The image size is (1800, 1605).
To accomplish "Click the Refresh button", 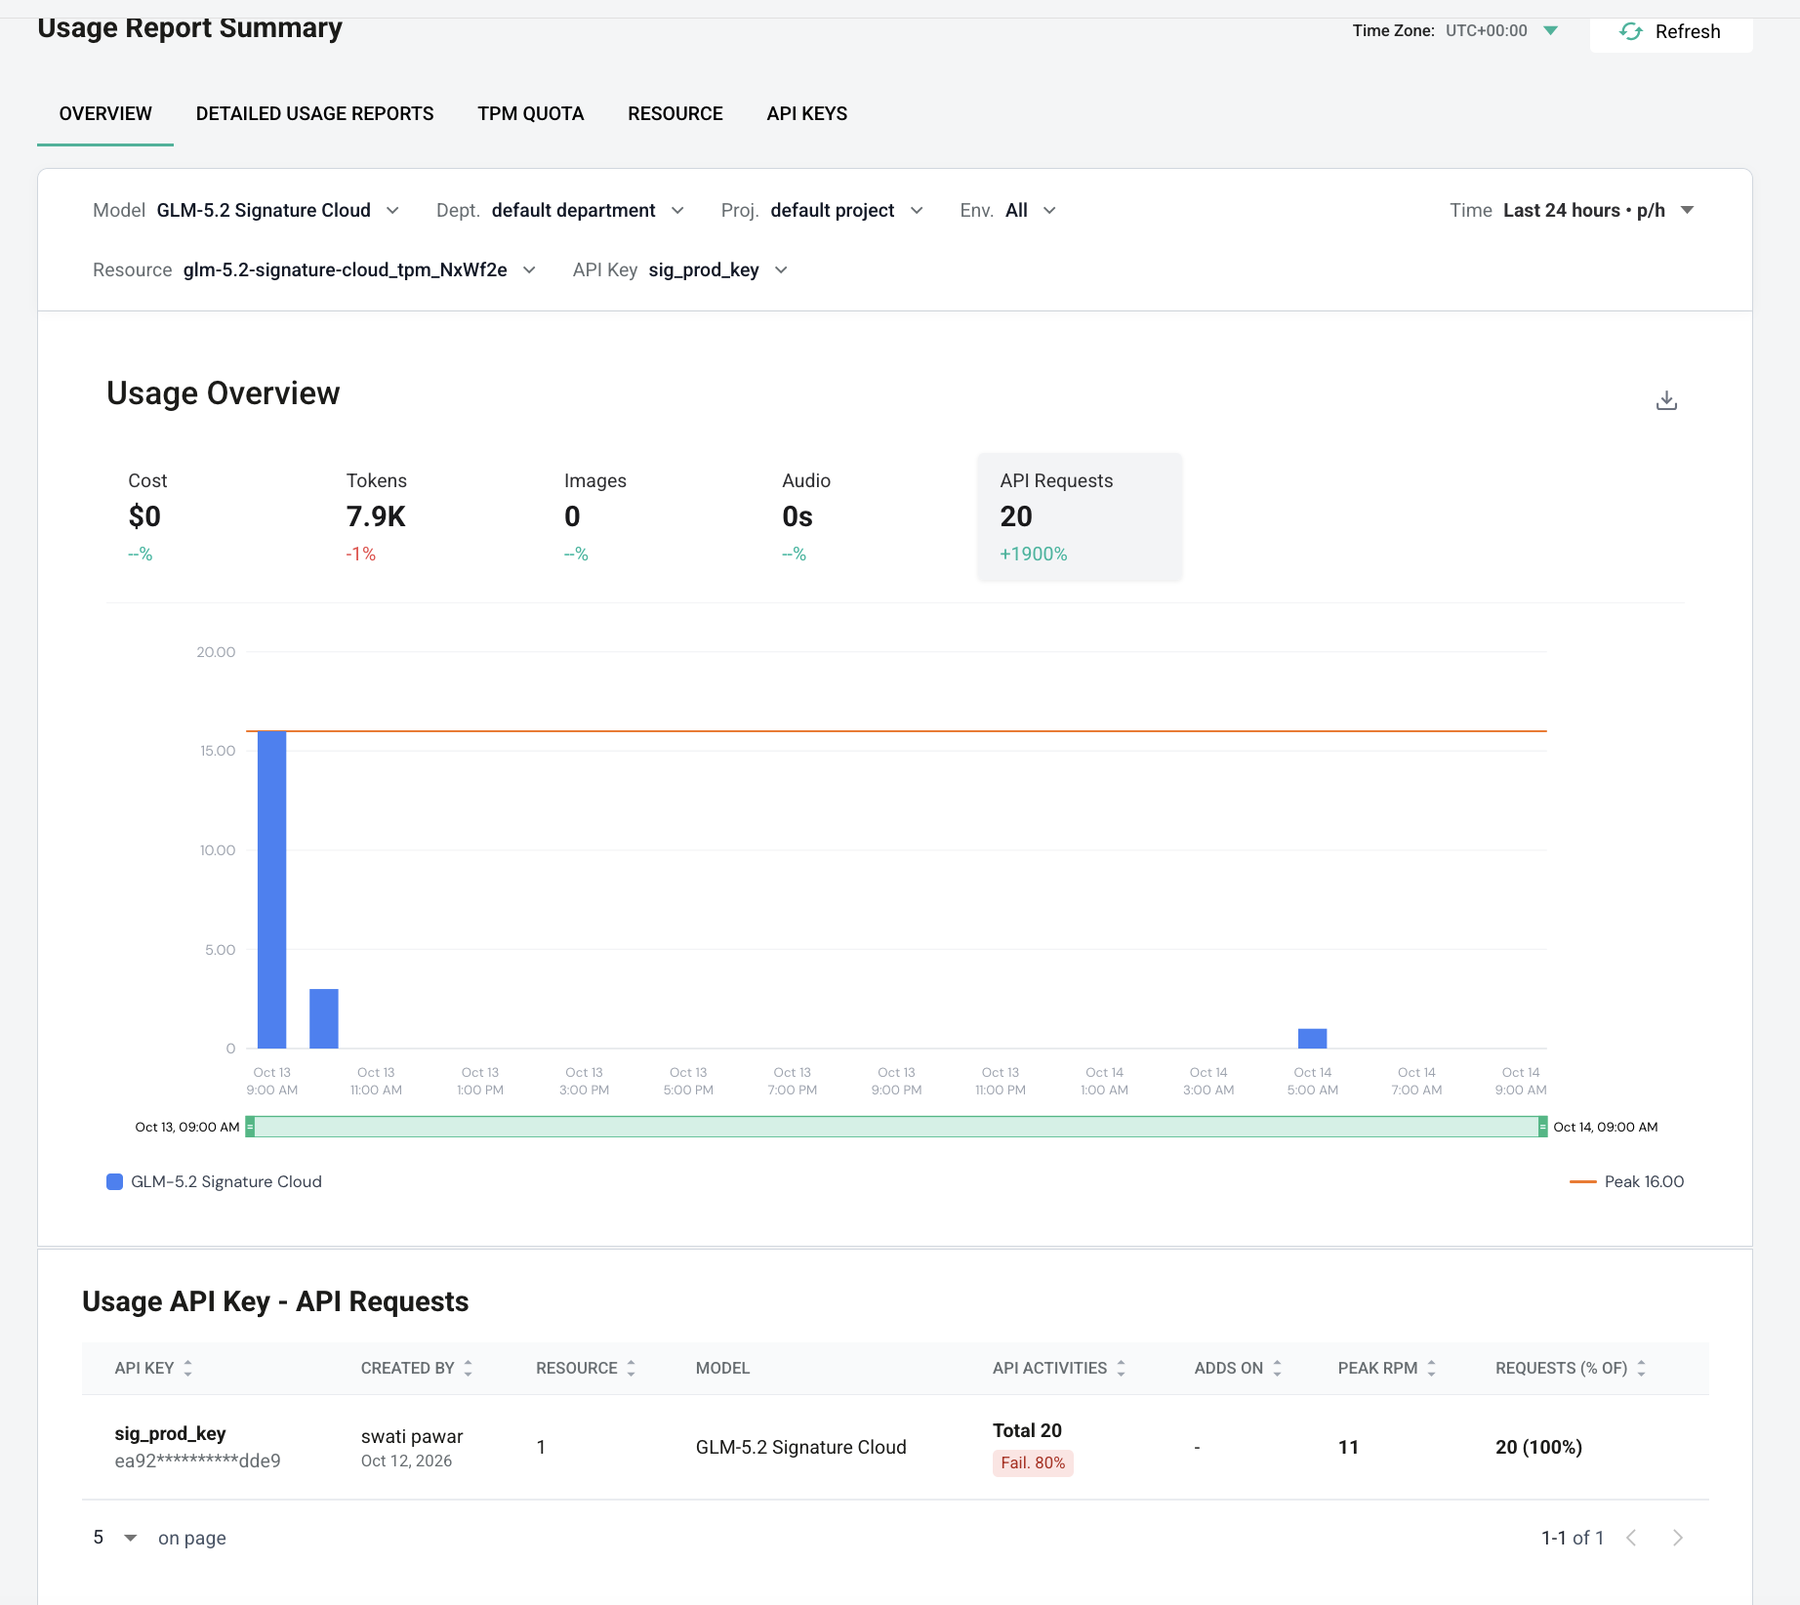I will coord(1670,31).
